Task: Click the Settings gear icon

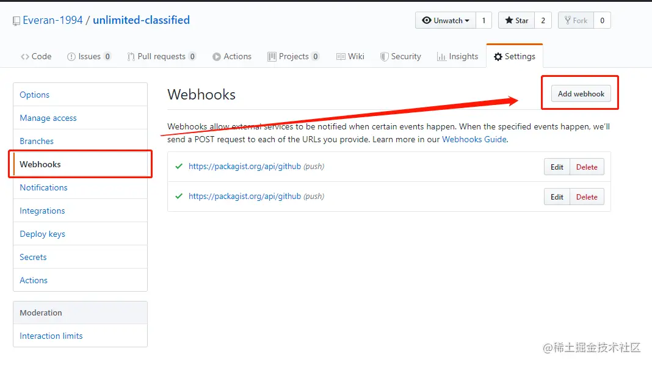Action: tap(498, 57)
